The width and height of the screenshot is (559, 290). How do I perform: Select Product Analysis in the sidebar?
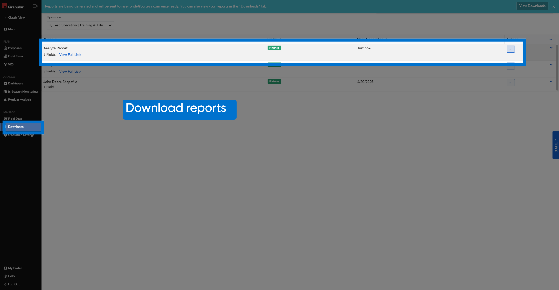[19, 100]
